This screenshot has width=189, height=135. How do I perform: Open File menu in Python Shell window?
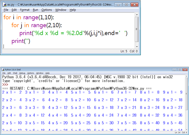pyautogui.click(x=4, y=73)
